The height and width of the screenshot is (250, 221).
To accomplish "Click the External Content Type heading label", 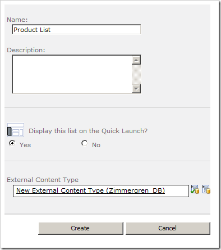I will pyautogui.click(x=43, y=180).
